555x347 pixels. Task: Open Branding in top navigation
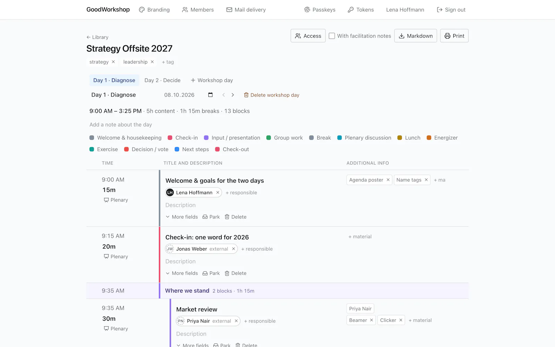[154, 10]
